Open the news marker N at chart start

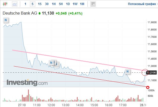click(x=6, y=20)
